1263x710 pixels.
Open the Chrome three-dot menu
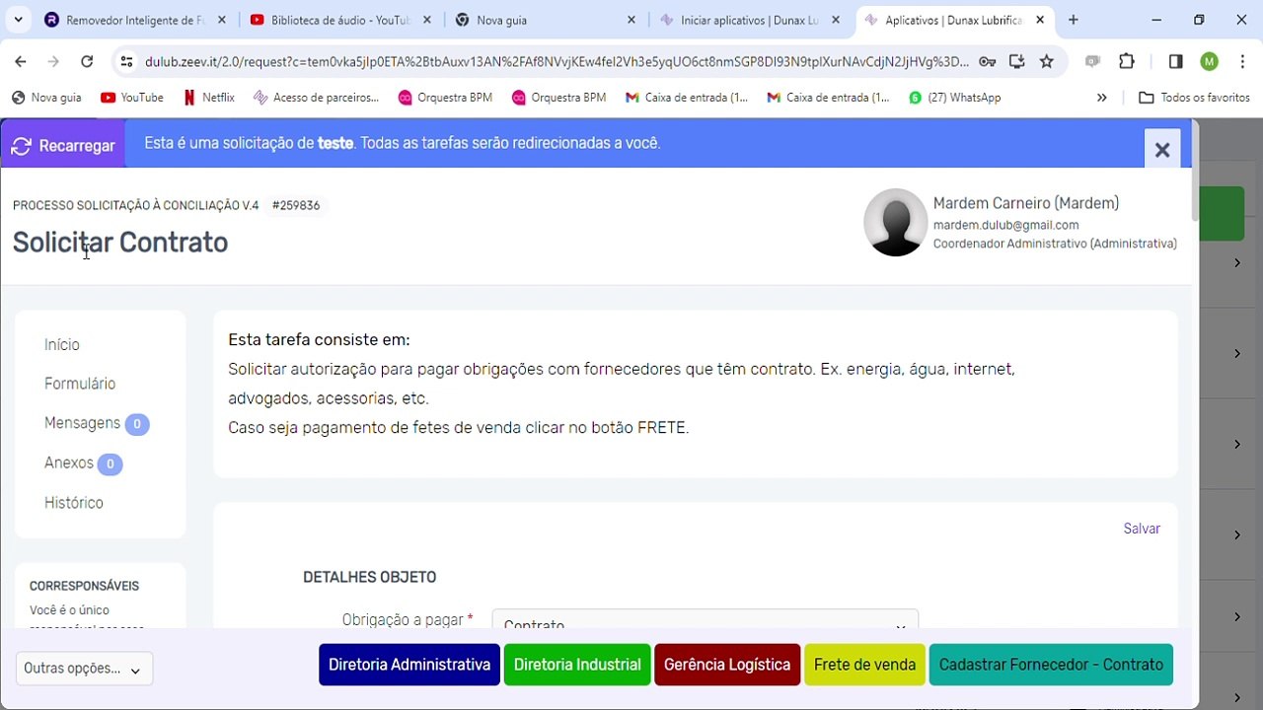click(1241, 61)
